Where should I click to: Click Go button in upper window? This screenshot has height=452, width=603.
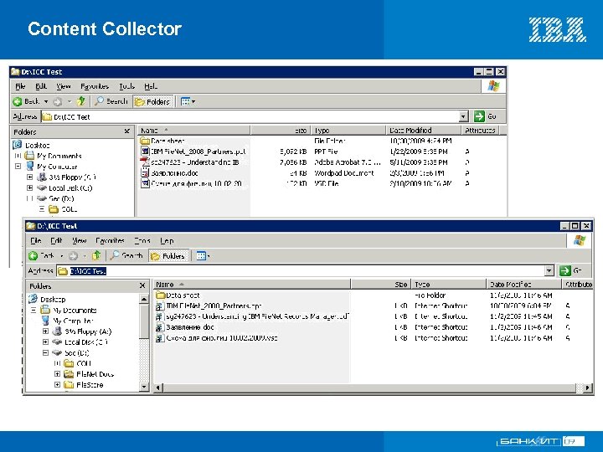point(485,116)
